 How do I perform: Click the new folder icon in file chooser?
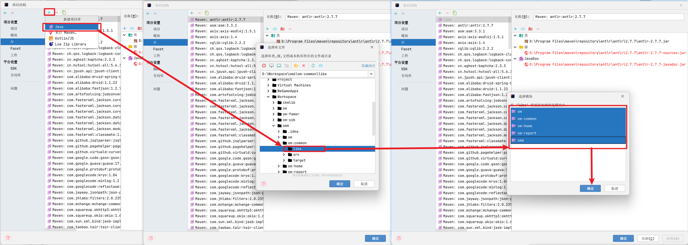click(296, 66)
